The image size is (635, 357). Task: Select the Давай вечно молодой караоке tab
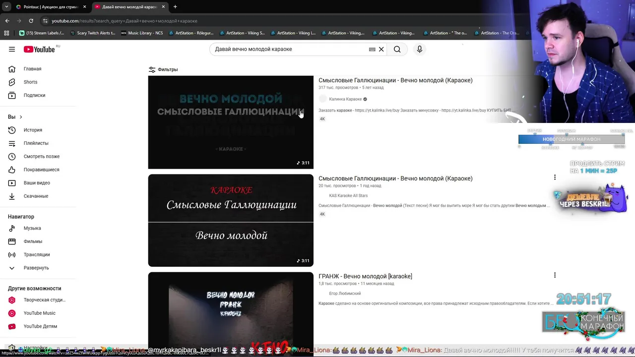[129, 7]
